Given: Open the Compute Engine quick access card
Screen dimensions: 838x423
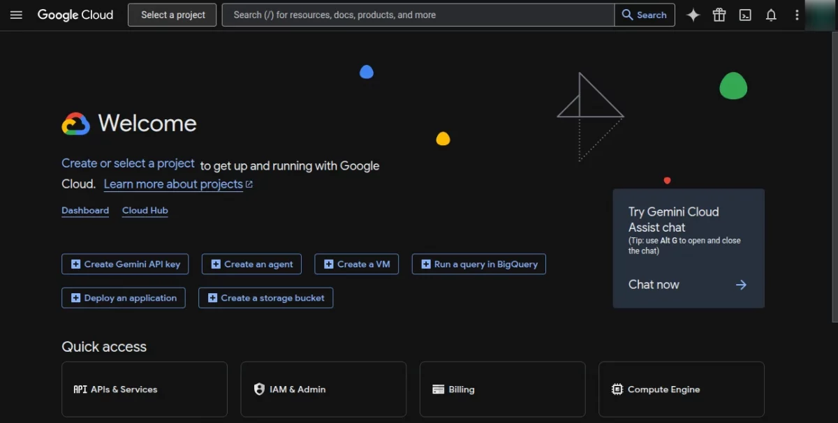Looking at the screenshot, I should point(682,389).
